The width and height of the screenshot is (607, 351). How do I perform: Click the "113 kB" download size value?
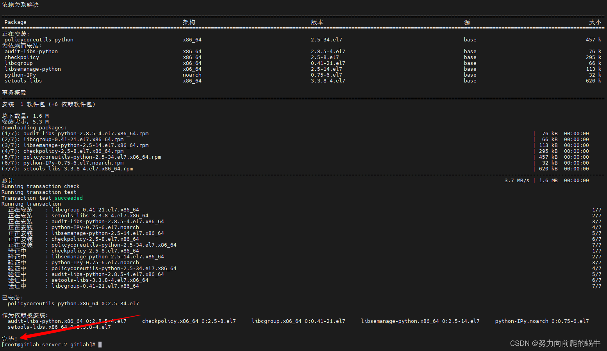click(548, 145)
